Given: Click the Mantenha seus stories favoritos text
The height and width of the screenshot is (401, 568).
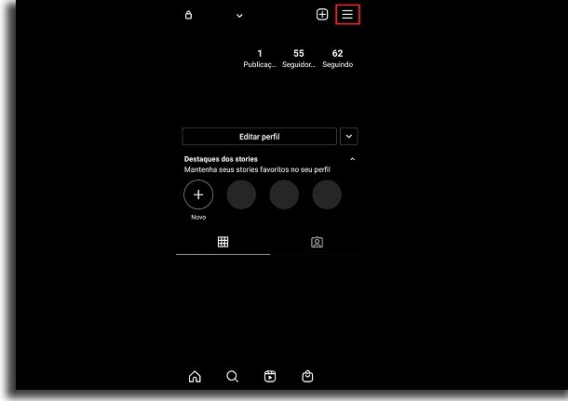Looking at the screenshot, I should click(257, 169).
